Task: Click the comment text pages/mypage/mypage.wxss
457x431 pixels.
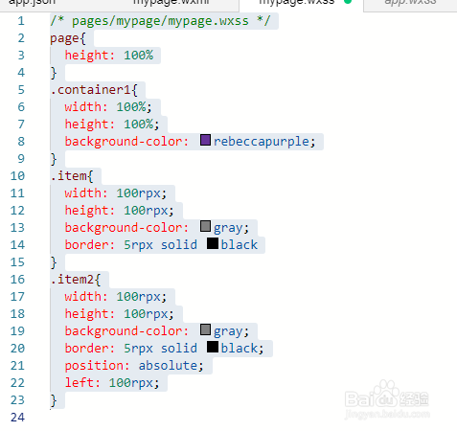Action: click(x=160, y=21)
